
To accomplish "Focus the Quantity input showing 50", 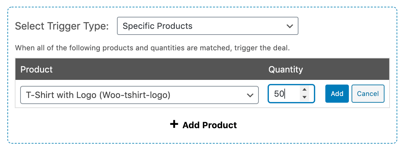I will pyautogui.click(x=291, y=94).
